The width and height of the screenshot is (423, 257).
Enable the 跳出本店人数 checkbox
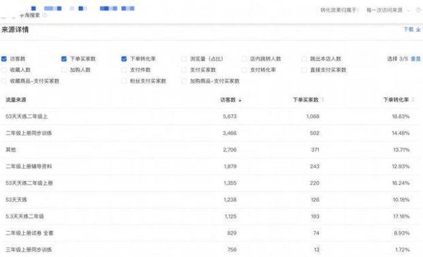(304, 59)
